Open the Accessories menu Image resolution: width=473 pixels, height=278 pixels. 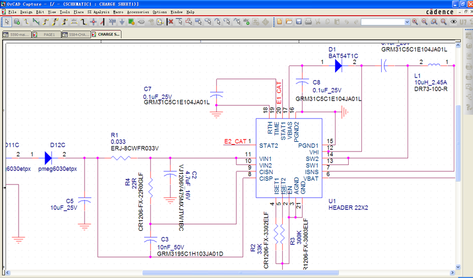point(138,12)
